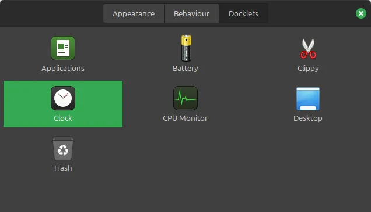Click the Applications text label
The height and width of the screenshot is (212, 371).
pyautogui.click(x=63, y=69)
